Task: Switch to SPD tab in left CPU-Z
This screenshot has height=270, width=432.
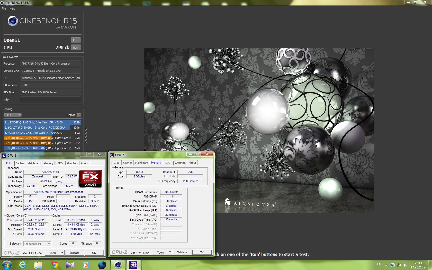Action: 60,163
